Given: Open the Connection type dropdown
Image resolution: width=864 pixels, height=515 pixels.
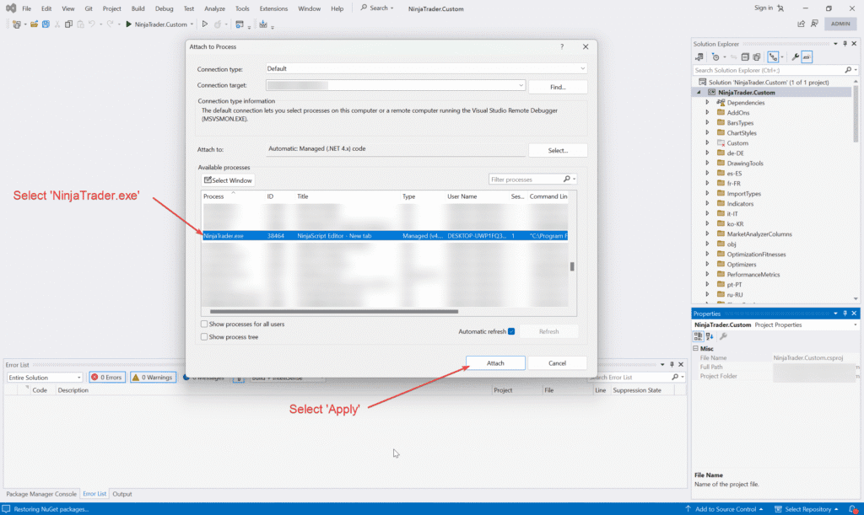Looking at the screenshot, I should pos(582,69).
